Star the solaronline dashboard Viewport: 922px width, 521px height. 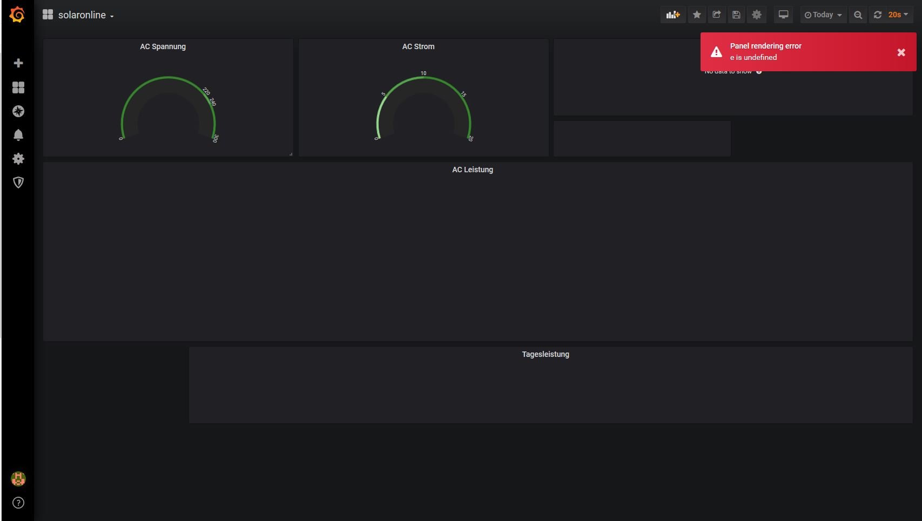697,15
